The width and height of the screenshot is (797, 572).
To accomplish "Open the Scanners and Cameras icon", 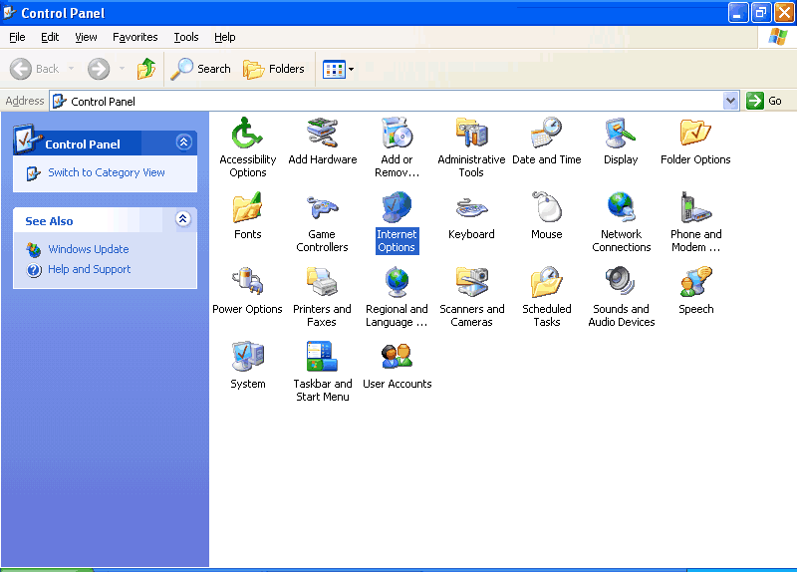I will click(471, 283).
